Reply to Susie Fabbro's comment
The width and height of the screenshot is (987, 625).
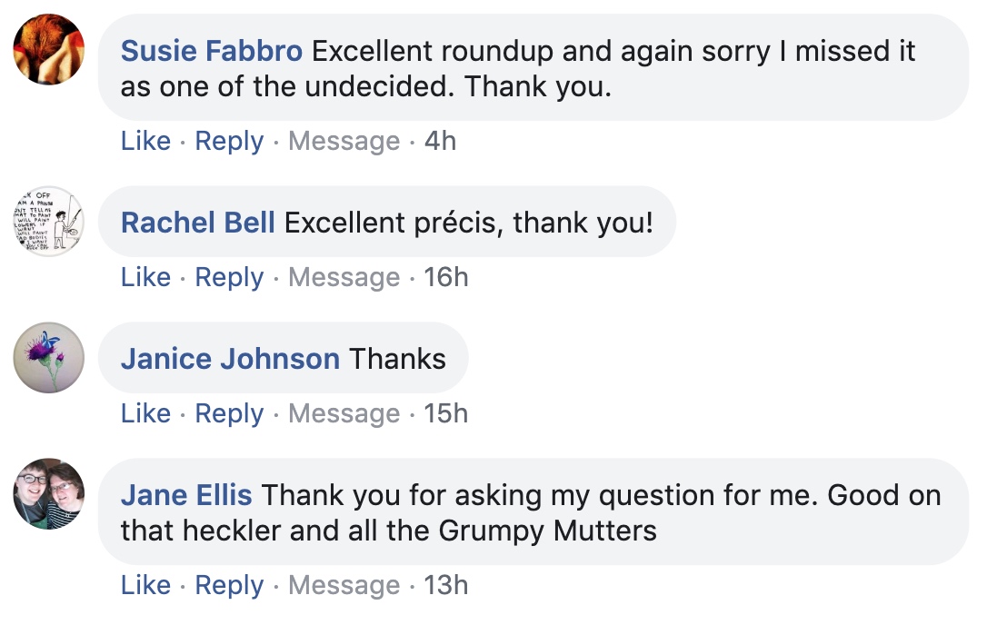click(229, 142)
